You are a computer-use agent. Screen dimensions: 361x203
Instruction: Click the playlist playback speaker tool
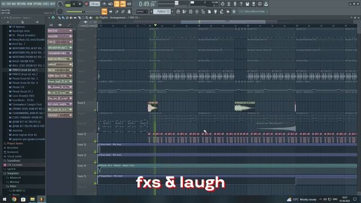click(91, 17)
